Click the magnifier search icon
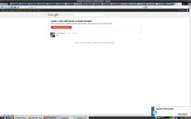Screen dimensions: 191x119 189,7
